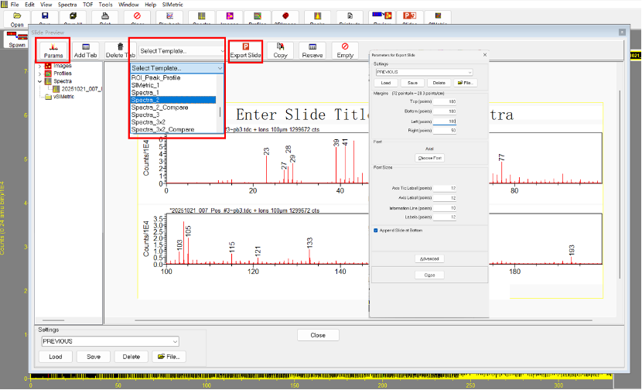This screenshot has width=642, height=390.
Task: Expand the Images tree node
Action: pos(39,66)
